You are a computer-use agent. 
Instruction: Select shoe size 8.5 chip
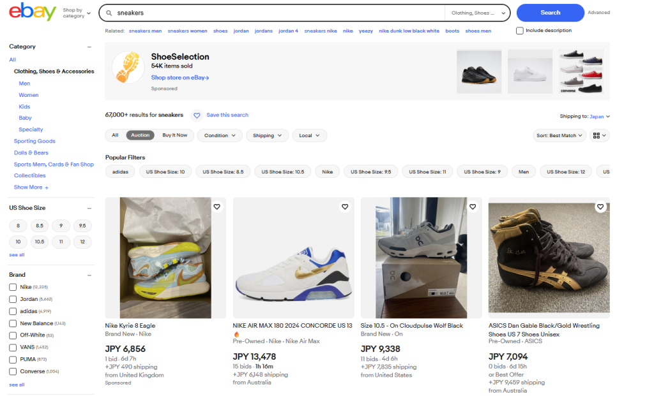tap(40, 226)
